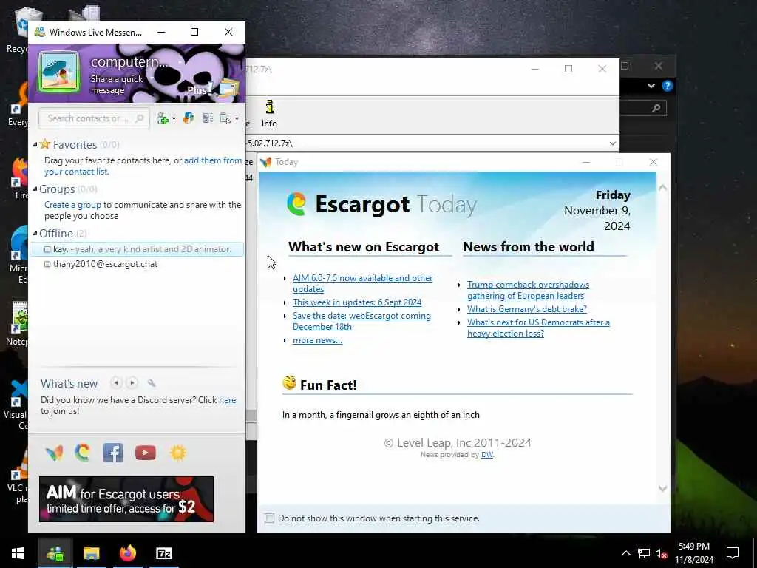The height and width of the screenshot is (568, 757).
Task: Click the Escargot logo in Today window
Action: click(296, 204)
